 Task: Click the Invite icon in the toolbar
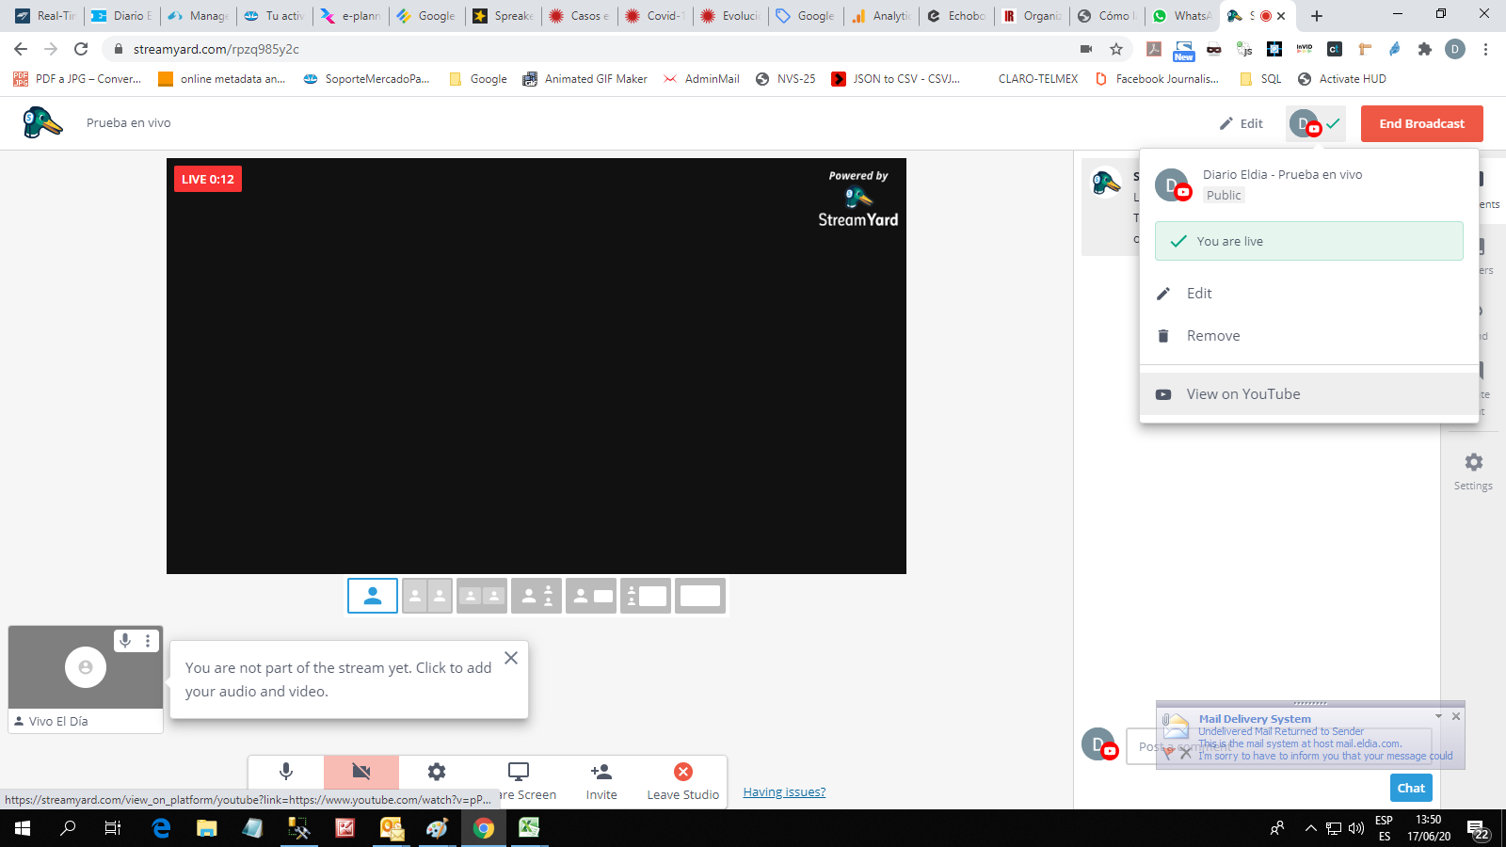[601, 770]
